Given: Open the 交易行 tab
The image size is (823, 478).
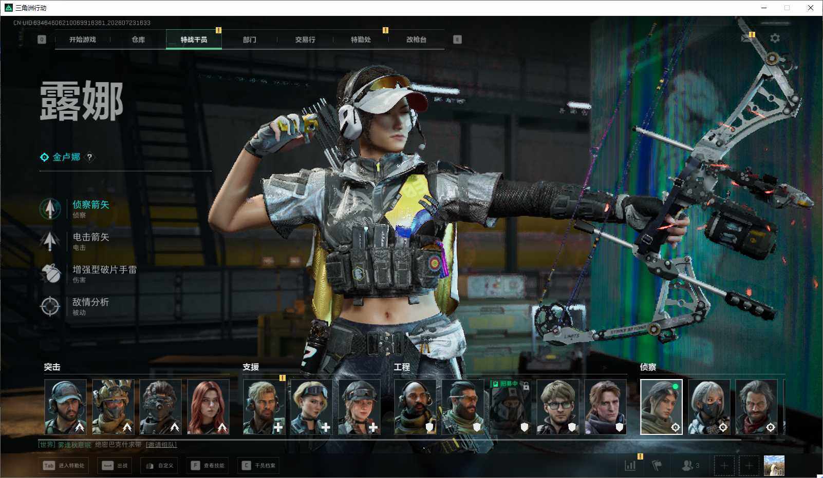Looking at the screenshot, I should 305,39.
